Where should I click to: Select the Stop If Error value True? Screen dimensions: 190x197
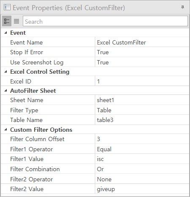coord(142,52)
